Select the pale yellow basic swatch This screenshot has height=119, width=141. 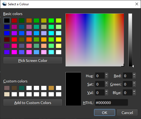click(x=59, y=46)
